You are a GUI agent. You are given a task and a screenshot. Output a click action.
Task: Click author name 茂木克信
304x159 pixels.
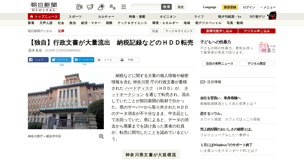pos(35,50)
